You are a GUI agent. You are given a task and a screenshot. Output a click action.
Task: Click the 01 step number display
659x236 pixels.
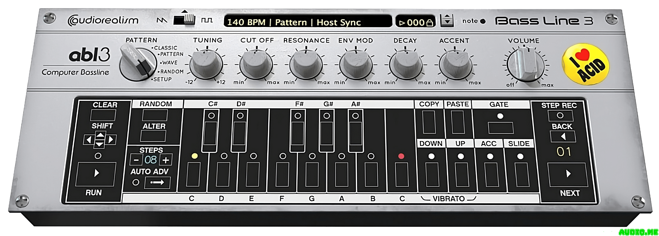564,152
